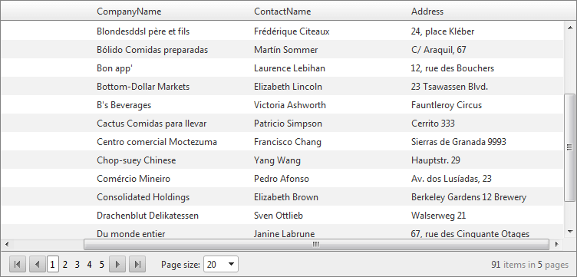This screenshot has height=277, width=577.
Task: Open the Page size dropdown
Action: (x=221, y=264)
